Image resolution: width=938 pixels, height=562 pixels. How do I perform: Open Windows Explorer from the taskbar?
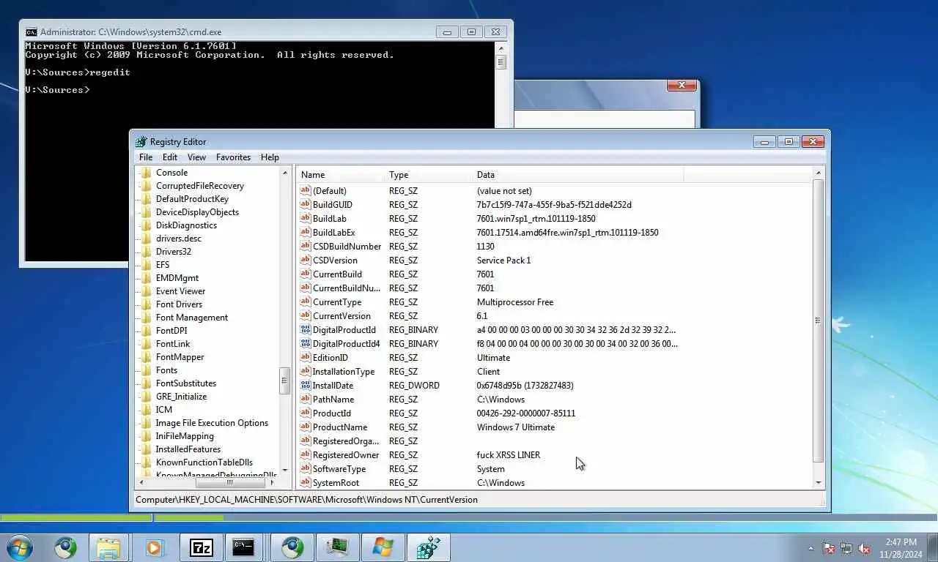coord(108,547)
